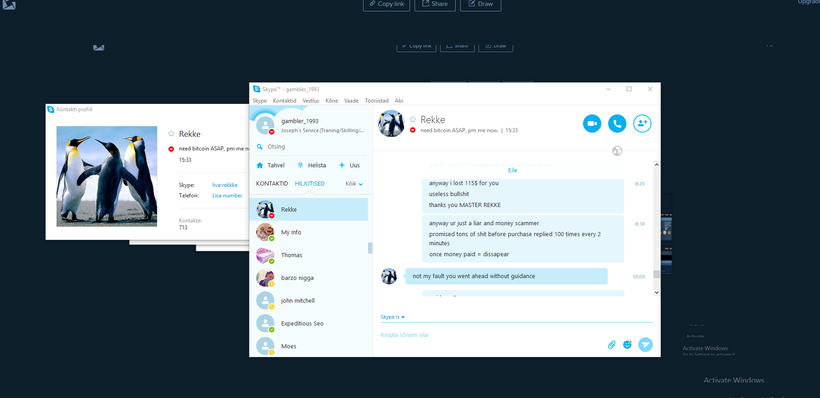820x398 pixels.
Task: Start a video call with Rekke
Action: [x=592, y=124]
